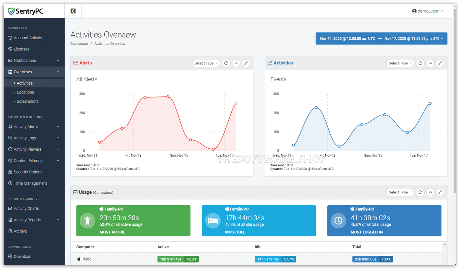Refresh the Activities chart panel
Screen dimensions: 460x269
[420, 63]
